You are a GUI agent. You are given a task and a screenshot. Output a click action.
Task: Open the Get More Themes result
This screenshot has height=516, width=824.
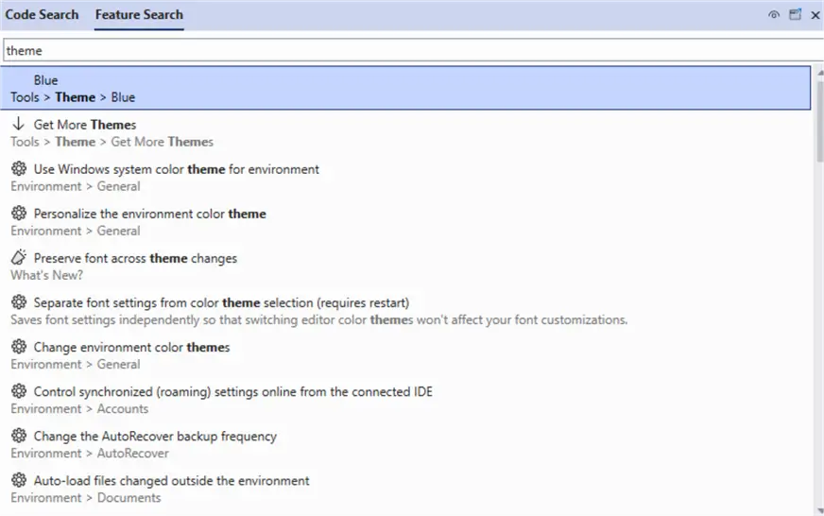[85, 125]
